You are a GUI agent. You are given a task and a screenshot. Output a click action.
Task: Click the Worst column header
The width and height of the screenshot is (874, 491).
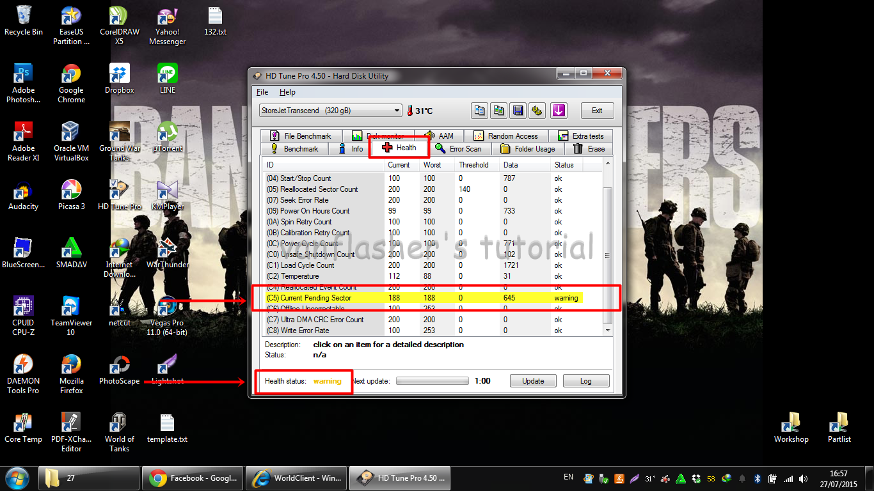(438, 165)
